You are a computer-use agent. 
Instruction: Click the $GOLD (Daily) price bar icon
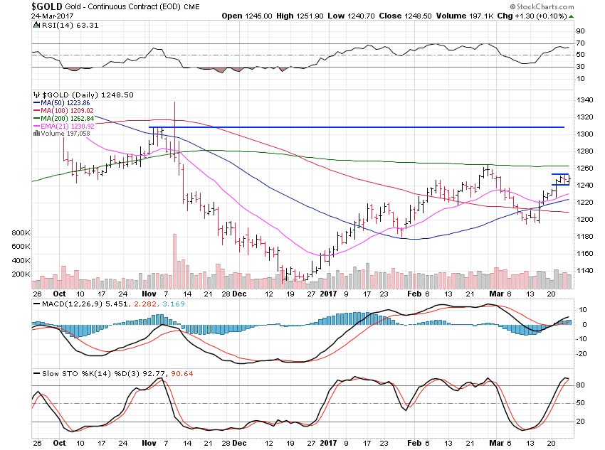tap(36, 95)
